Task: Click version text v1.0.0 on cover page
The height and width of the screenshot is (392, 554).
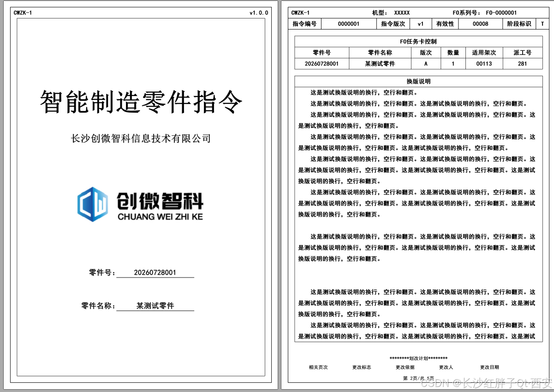Action: click(259, 13)
